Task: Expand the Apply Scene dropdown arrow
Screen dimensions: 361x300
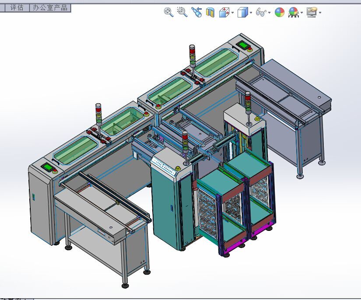Action: 301,13
